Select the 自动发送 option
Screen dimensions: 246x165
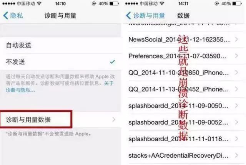60,45
